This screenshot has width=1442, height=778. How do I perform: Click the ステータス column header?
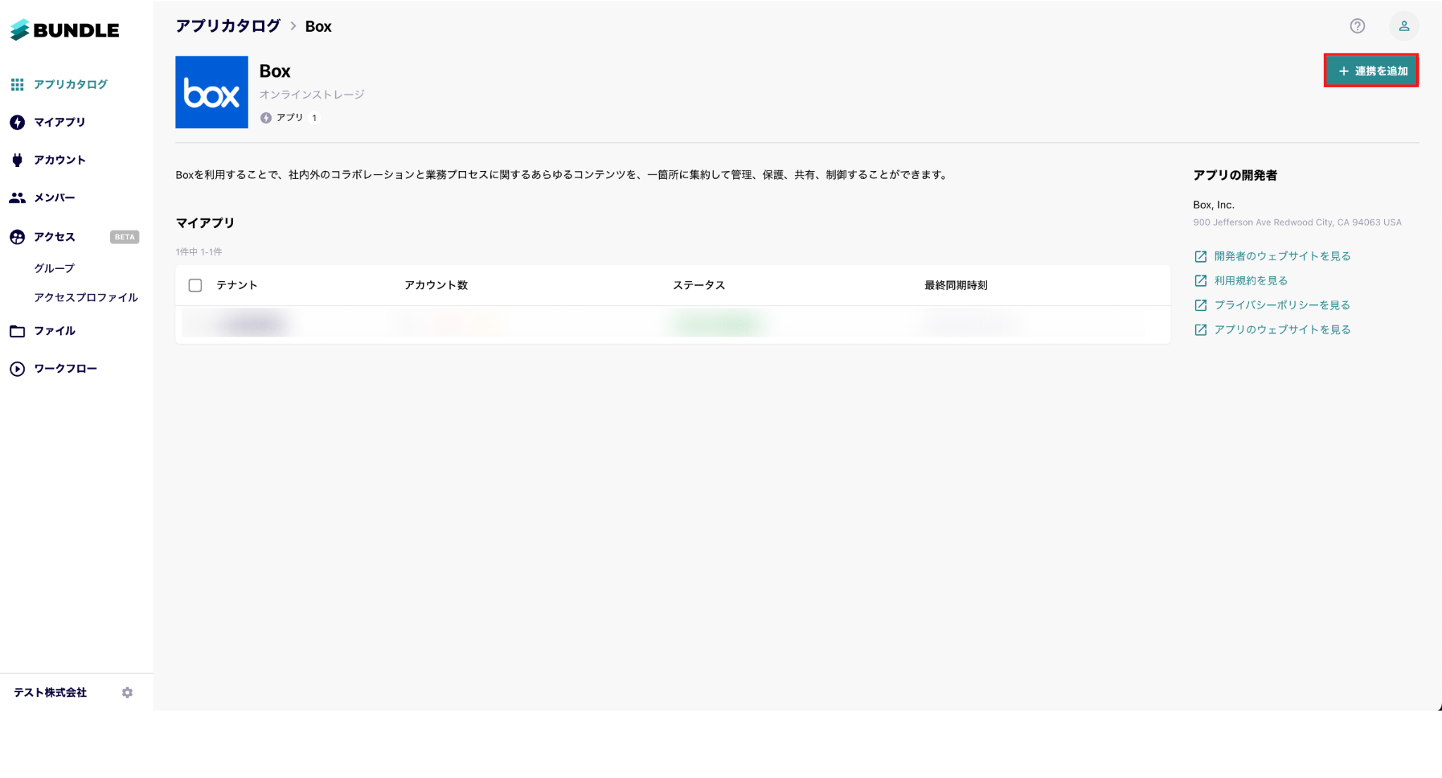[699, 285]
